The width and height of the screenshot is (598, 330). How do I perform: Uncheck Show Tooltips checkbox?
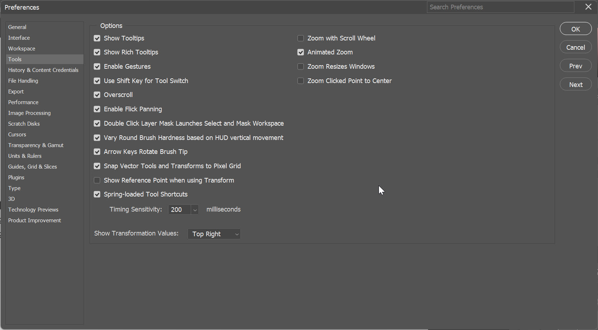pyautogui.click(x=97, y=38)
